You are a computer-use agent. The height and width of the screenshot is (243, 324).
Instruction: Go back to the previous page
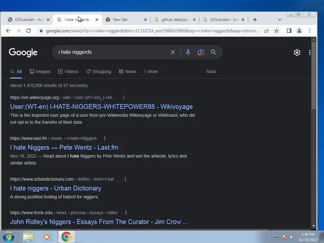(8, 31)
